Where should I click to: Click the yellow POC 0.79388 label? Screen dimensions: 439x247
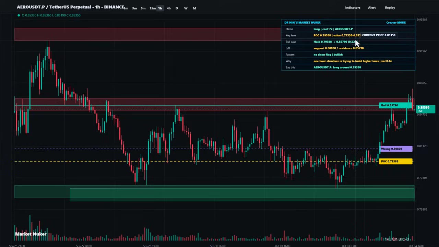click(x=396, y=161)
